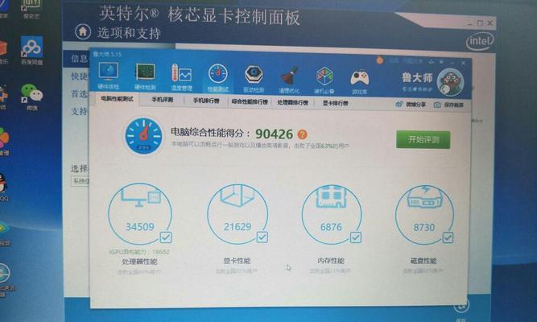The image size is (537, 322).
Task: Click 磁盘性能 label
Action: (x=423, y=261)
